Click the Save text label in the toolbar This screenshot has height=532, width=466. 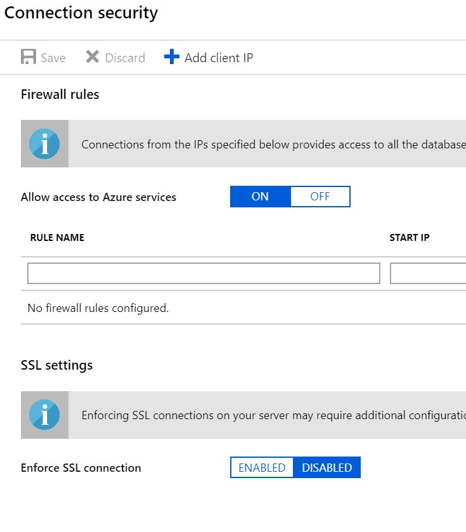click(x=53, y=58)
